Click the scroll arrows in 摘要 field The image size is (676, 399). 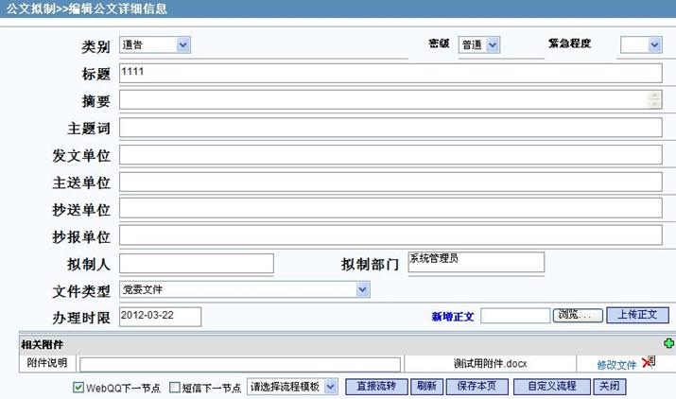coord(654,99)
